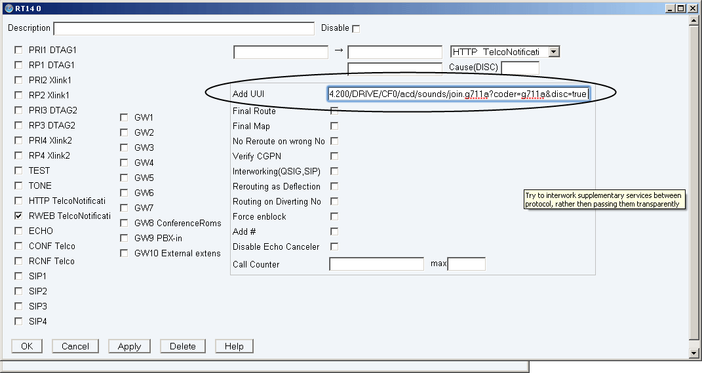Check the PRI1 DTAG1 checkbox
702x373 pixels.
pos(18,50)
